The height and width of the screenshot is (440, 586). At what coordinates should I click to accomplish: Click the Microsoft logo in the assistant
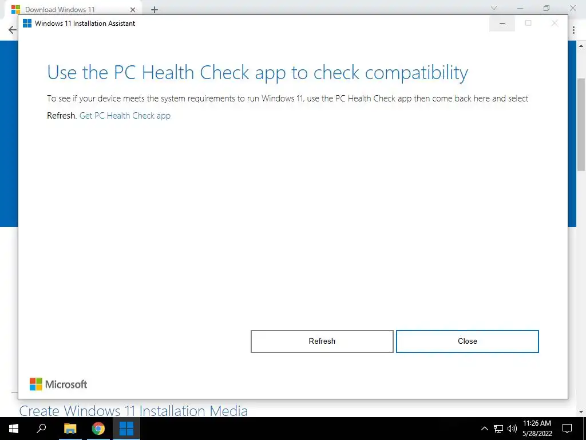(58, 384)
